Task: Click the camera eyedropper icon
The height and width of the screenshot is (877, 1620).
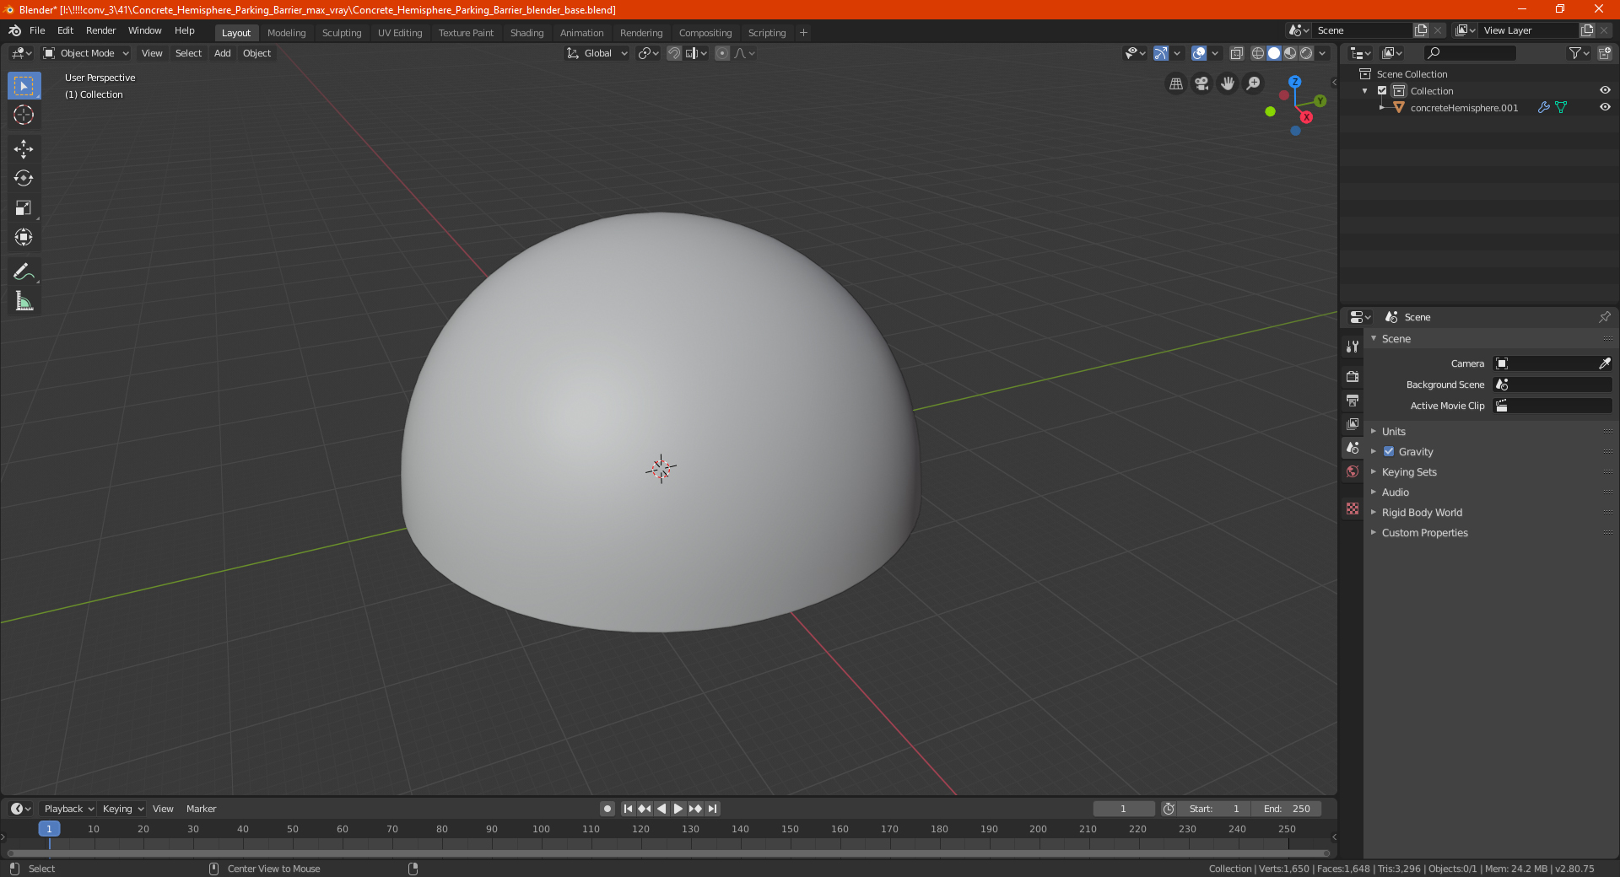Action: pyautogui.click(x=1604, y=363)
